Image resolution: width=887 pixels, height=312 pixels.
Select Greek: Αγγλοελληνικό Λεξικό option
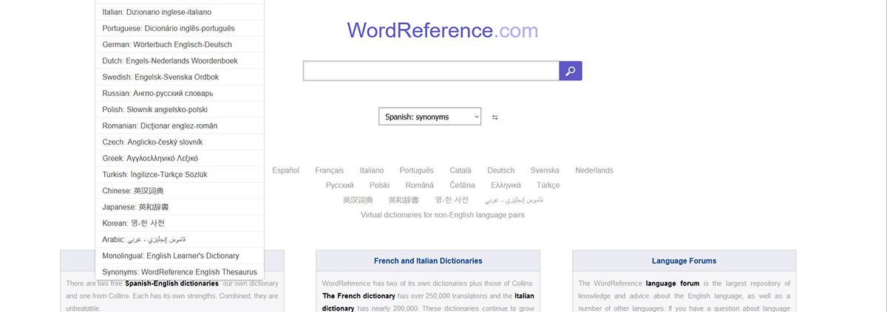pos(180,158)
